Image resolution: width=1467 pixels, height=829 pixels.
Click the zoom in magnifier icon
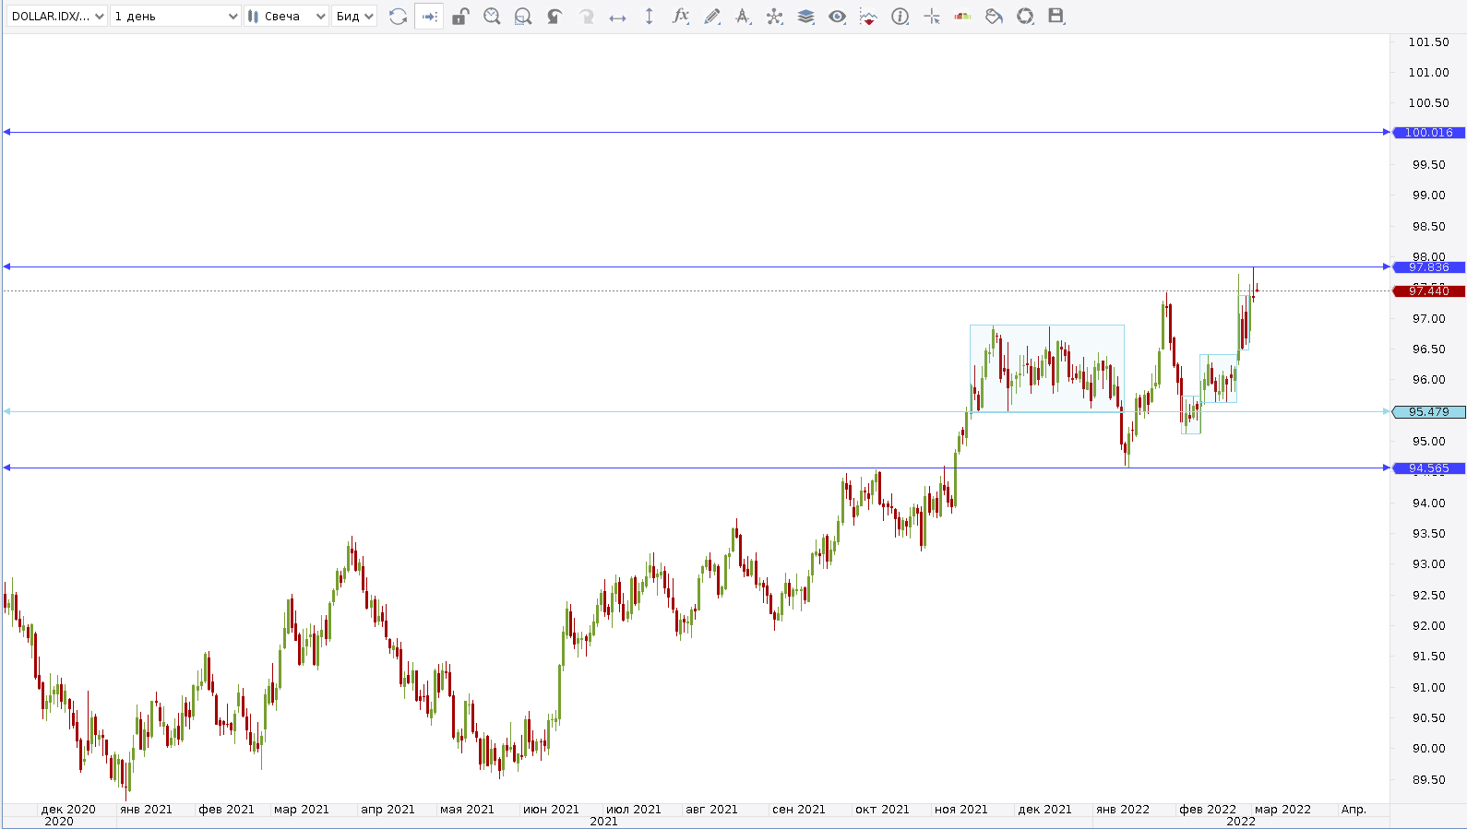(492, 17)
